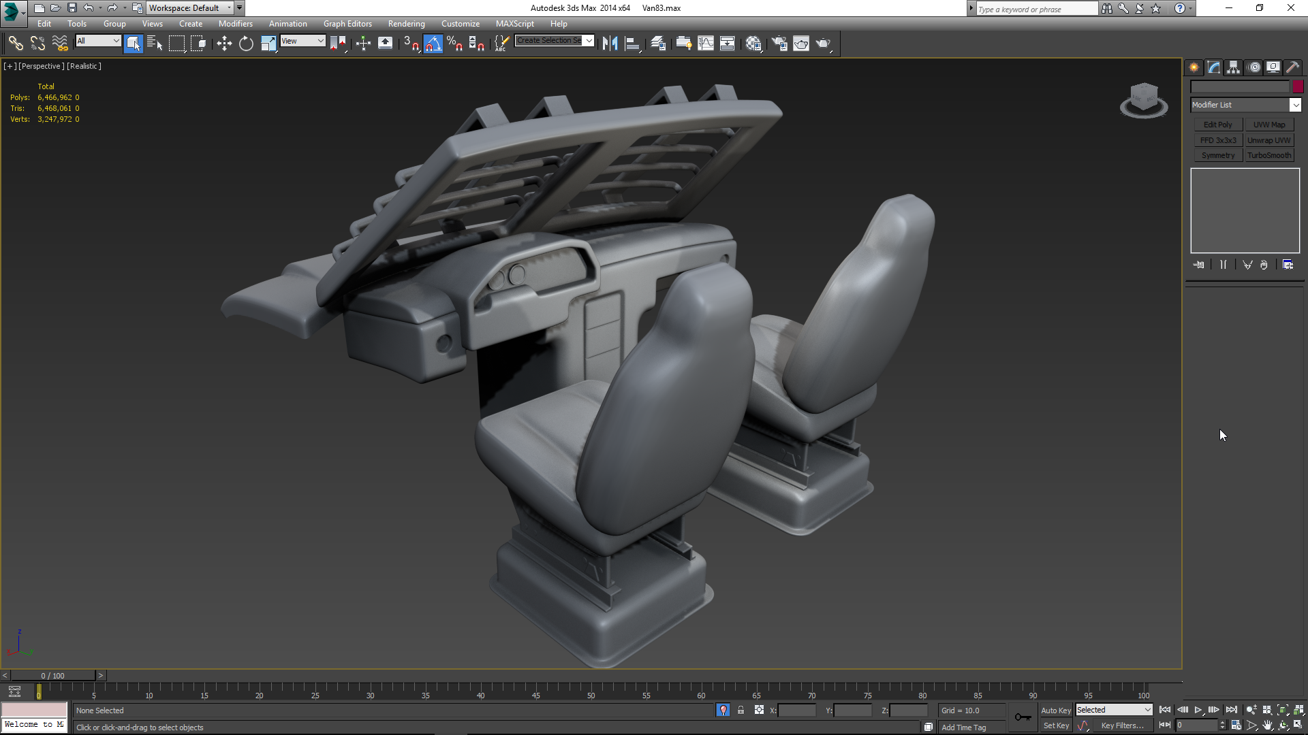Screen dimensions: 1308x735
Task: Toggle Auto Key animation mode
Action: coord(1055,710)
